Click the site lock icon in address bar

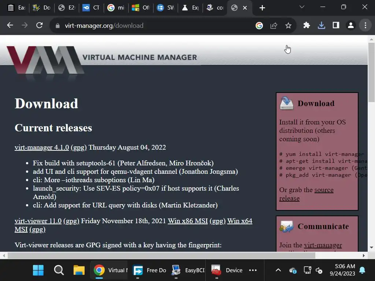(57, 26)
